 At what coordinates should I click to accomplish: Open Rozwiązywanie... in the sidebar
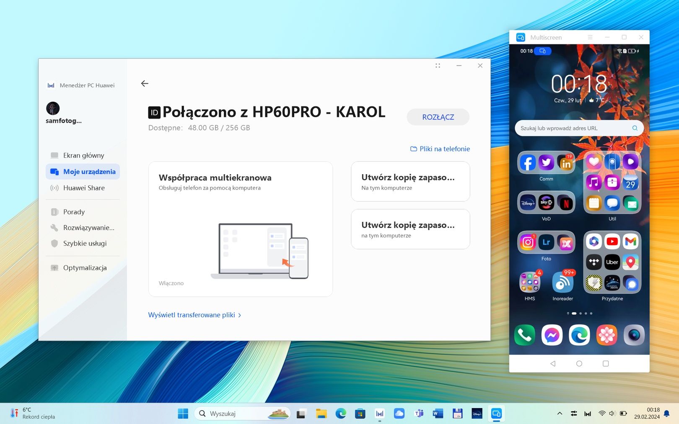pyautogui.click(x=83, y=228)
